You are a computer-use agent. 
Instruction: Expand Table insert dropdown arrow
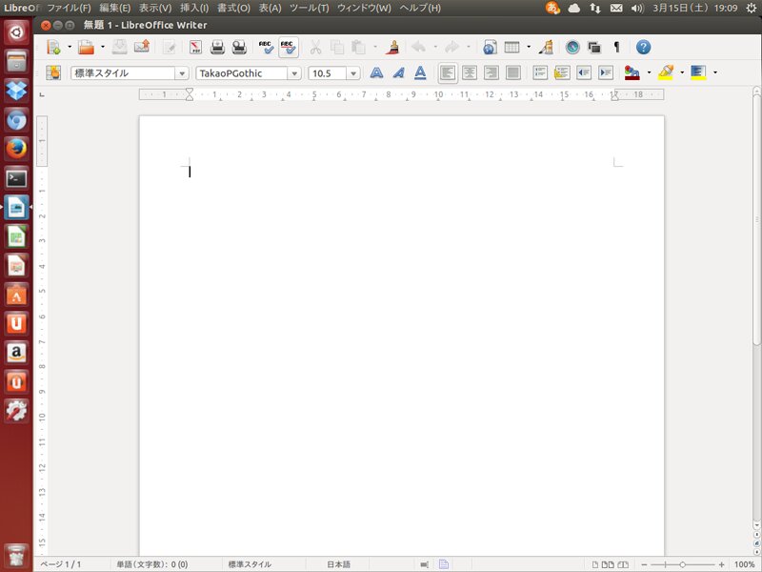[x=529, y=47]
